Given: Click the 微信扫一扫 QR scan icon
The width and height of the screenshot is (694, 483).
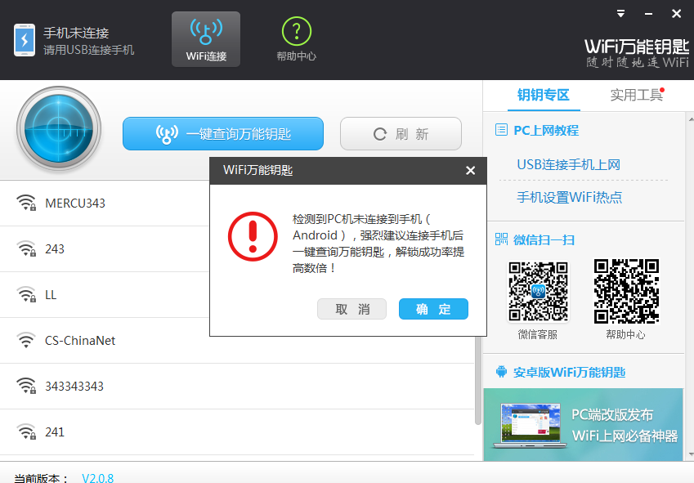Looking at the screenshot, I should pyautogui.click(x=501, y=239).
